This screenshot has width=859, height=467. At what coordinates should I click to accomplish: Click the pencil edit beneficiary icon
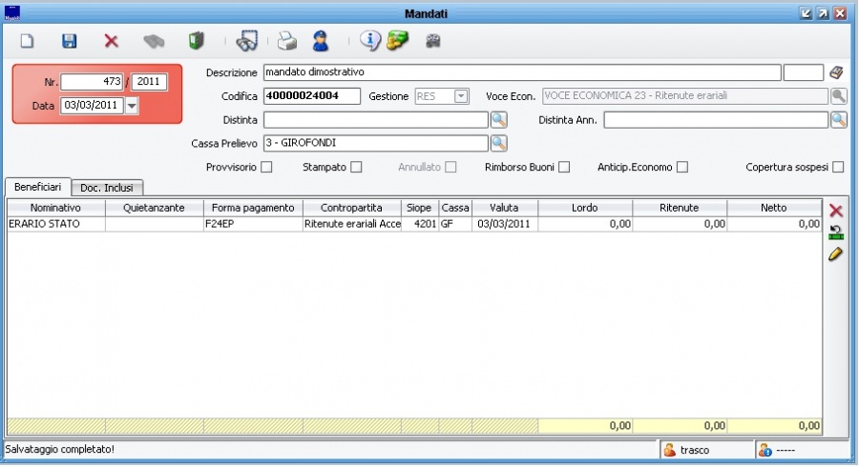click(x=836, y=254)
